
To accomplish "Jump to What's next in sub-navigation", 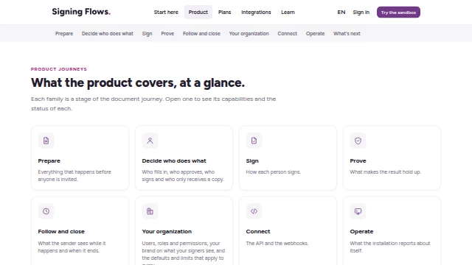I will (x=347, y=34).
